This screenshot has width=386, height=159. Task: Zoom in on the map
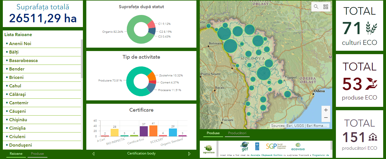pos(326,110)
